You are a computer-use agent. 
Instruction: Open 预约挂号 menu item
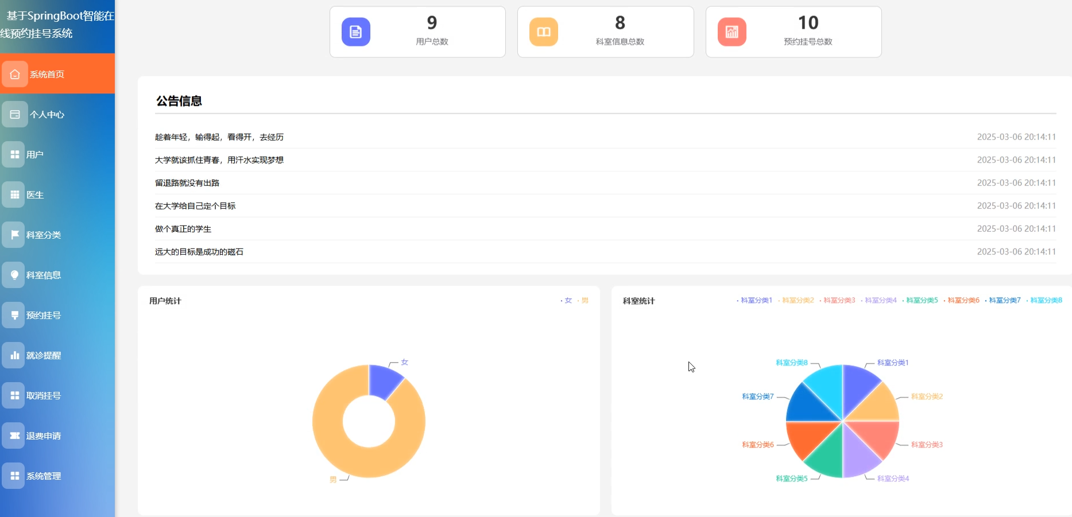click(x=57, y=315)
